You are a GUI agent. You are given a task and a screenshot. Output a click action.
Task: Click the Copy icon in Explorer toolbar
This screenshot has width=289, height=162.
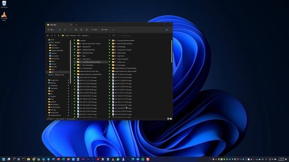click(x=65, y=30)
